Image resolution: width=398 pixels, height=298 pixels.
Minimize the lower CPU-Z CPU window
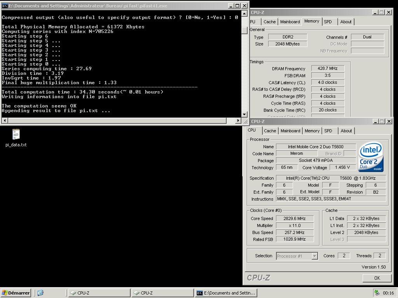click(x=376, y=121)
